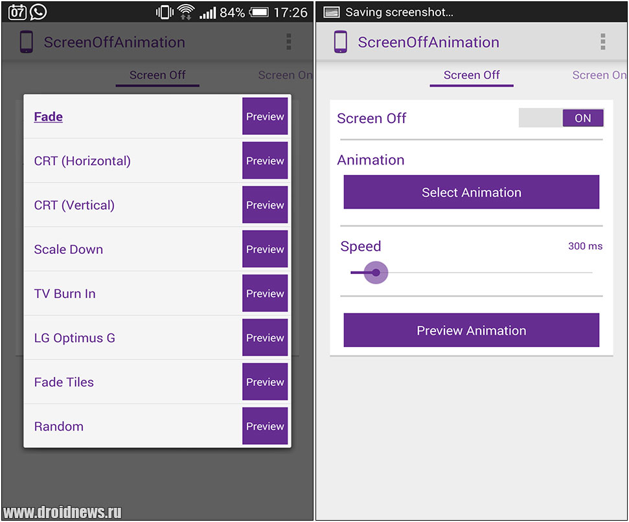This screenshot has width=629, height=522.
Task: Click the phone app icon in the left screen header
Action: 27,41
